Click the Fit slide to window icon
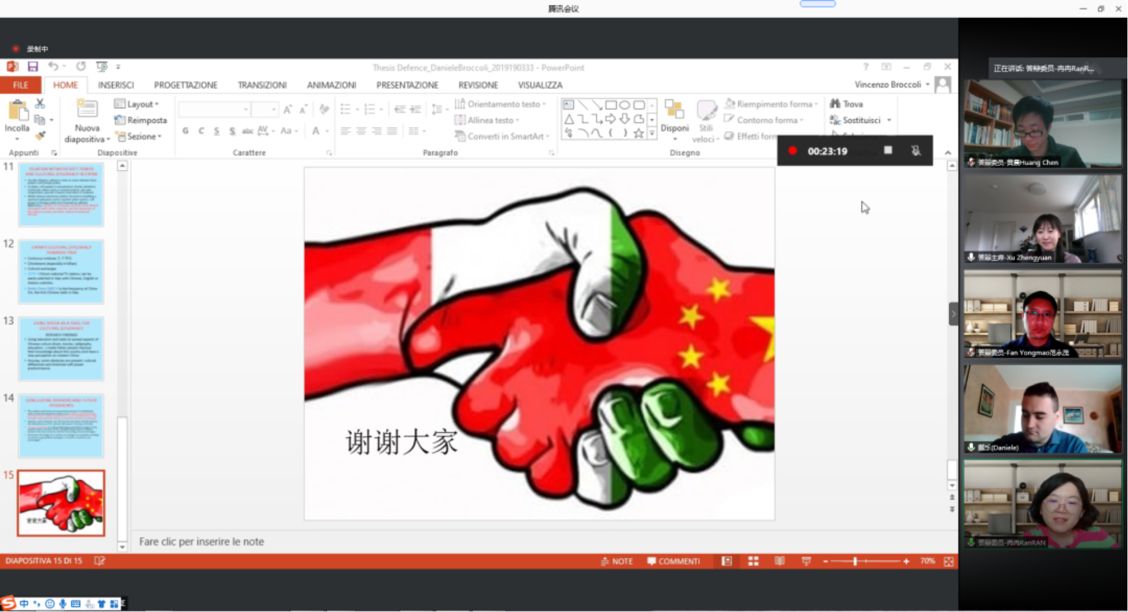1128x612 pixels. coord(949,561)
